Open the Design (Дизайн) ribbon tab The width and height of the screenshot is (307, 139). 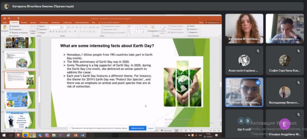pyautogui.click(x=33, y=22)
